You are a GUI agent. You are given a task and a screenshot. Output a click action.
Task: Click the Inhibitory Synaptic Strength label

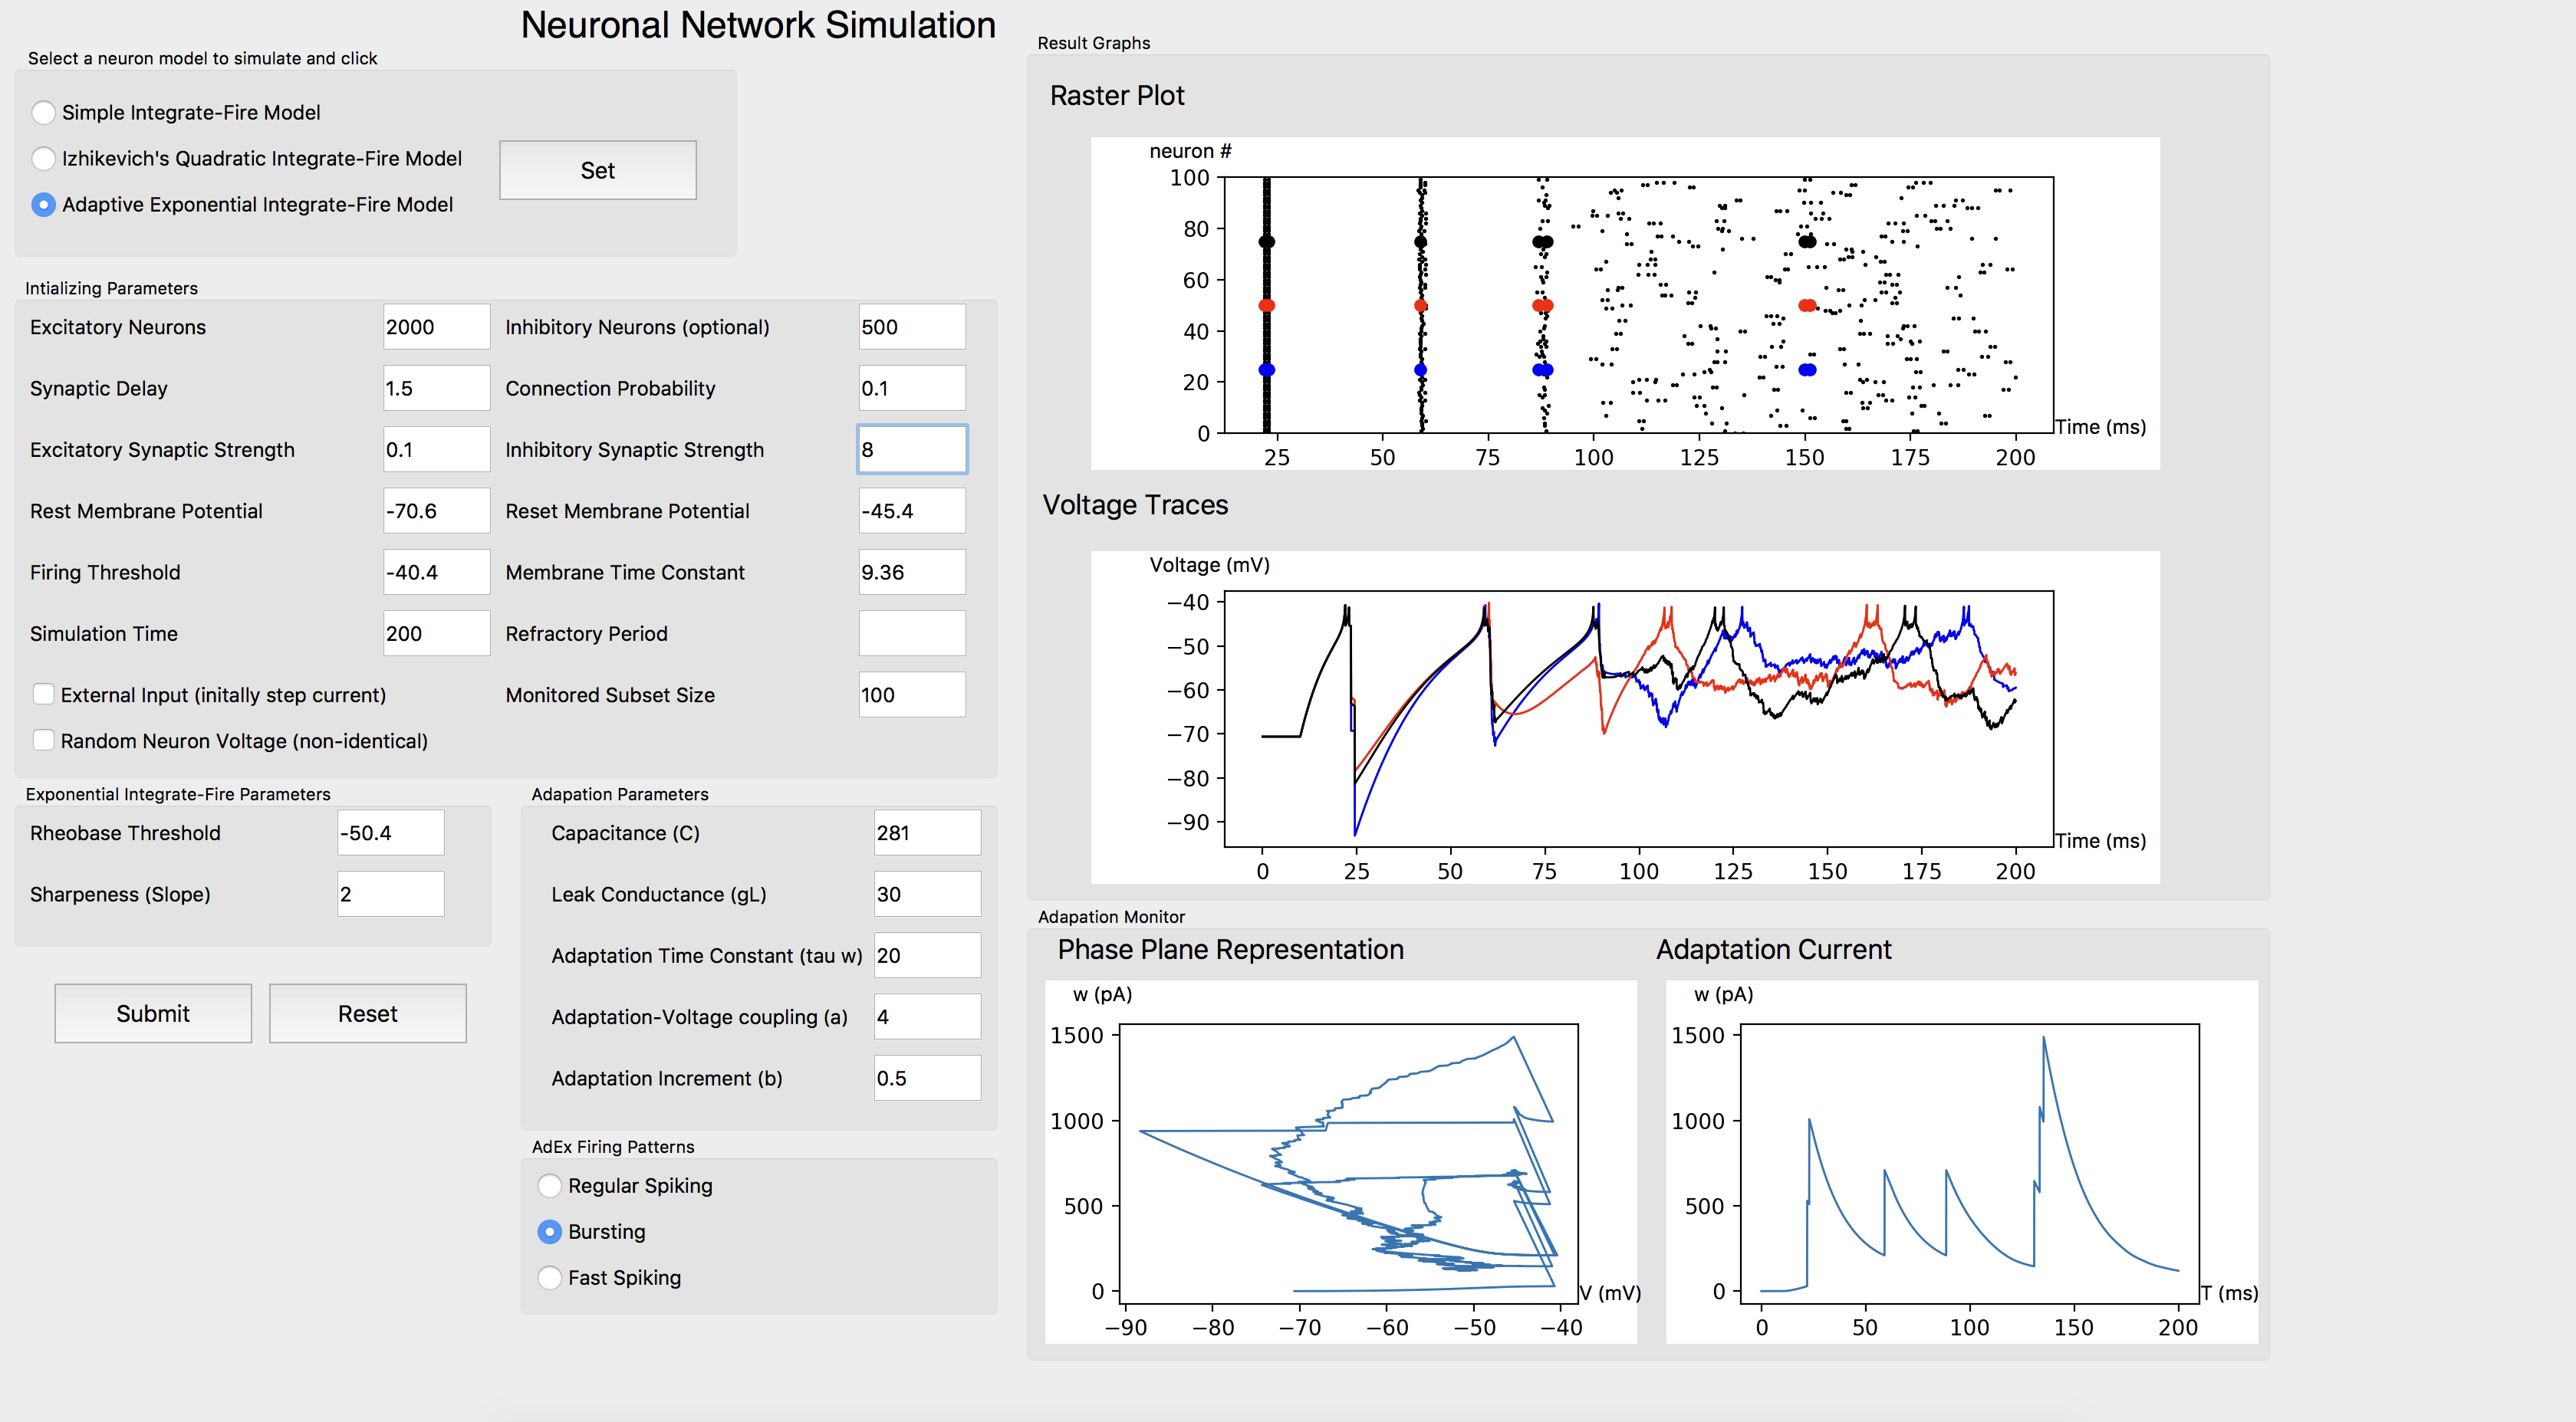[x=634, y=450]
